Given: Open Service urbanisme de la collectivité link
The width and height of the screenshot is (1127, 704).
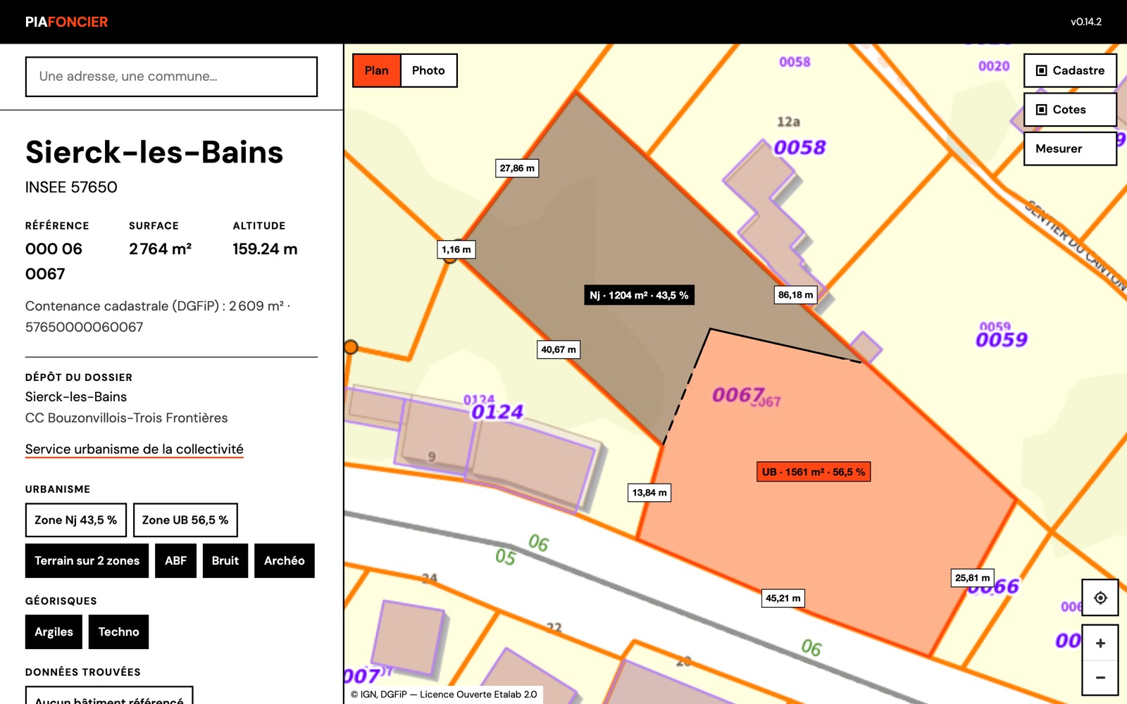Looking at the screenshot, I should click(x=135, y=449).
